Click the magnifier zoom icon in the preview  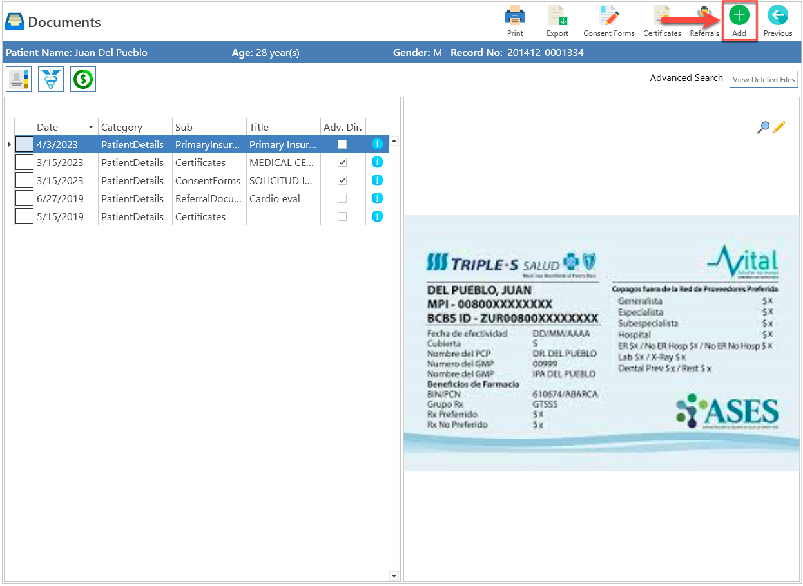click(x=763, y=128)
